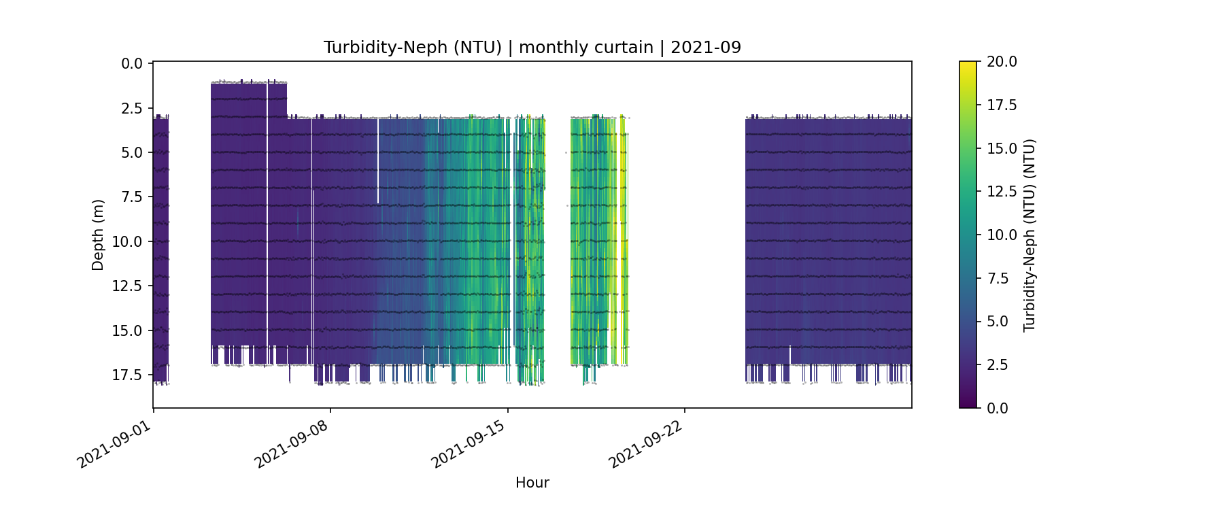This screenshot has height=510, width=1224.
Task: Click the "Hour" x-axis label
Action: (x=532, y=483)
